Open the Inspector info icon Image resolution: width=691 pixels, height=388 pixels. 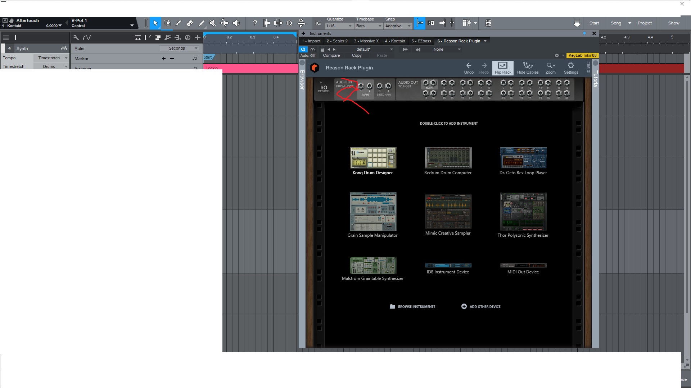pos(15,37)
